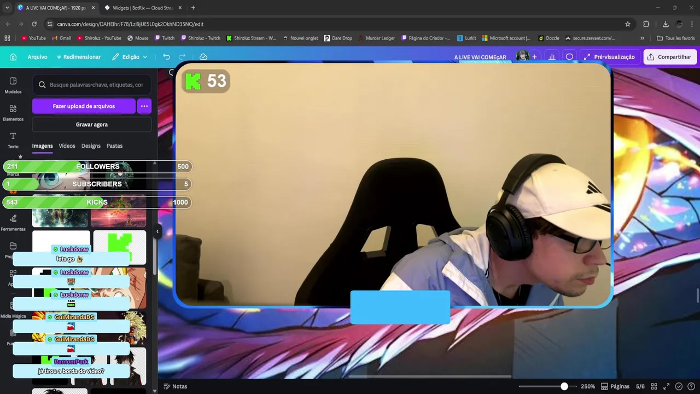
Task: Open Chrome three-dot menu
Action: point(692,24)
